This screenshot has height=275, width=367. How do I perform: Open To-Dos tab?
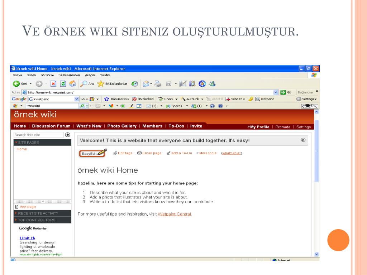[x=176, y=126]
